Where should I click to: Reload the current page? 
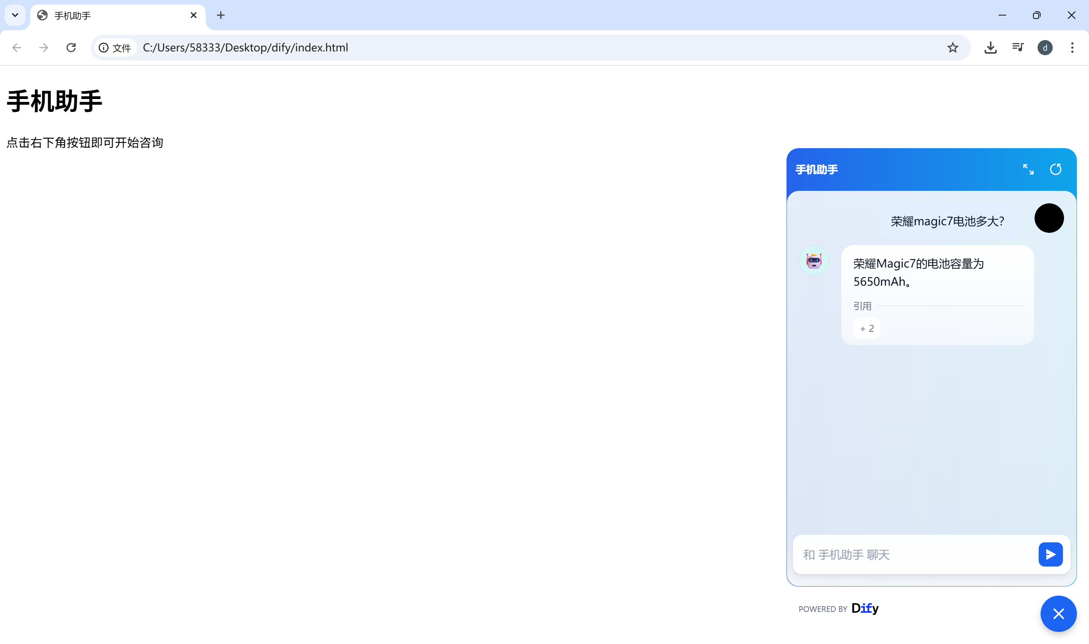(71, 48)
